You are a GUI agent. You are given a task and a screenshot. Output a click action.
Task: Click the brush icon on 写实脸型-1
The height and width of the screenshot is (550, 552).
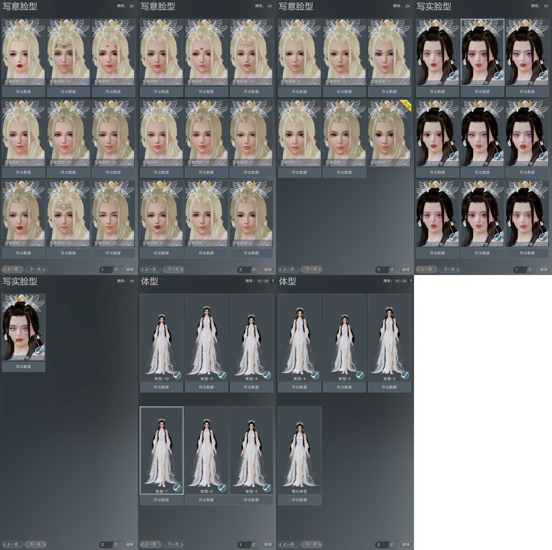(39, 350)
